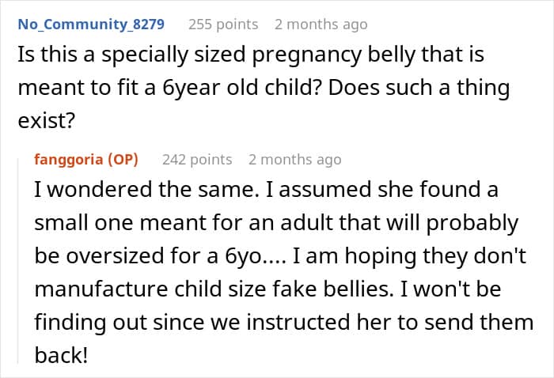This screenshot has height=378, width=554.
Task: Click "Does such a thing" text
Action: click(419, 88)
